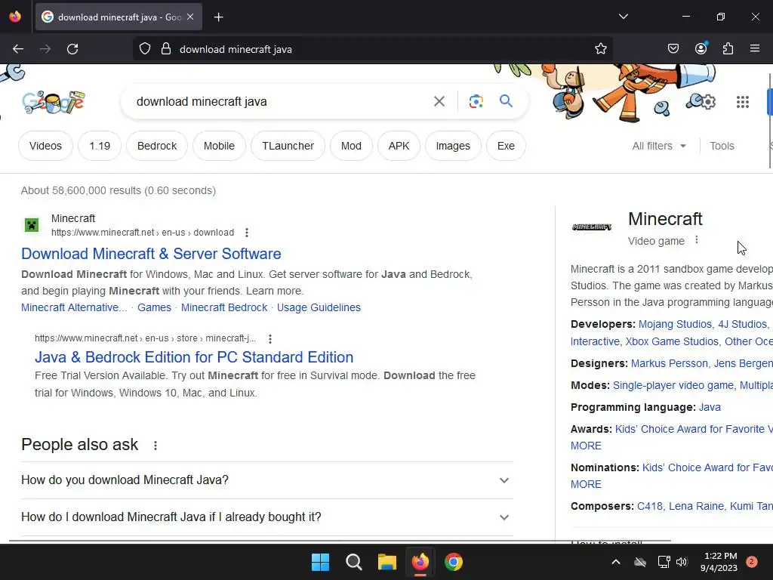
Task: Select the 1.19 filter chip
Action: (x=100, y=146)
